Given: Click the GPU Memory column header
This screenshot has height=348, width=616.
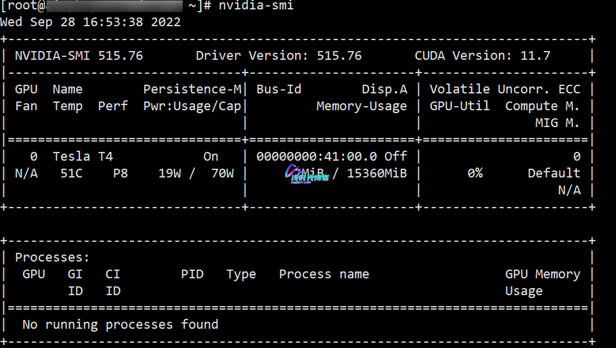Looking at the screenshot, I should [543, 274].
